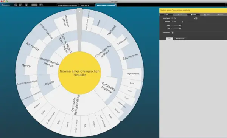Screen dimensions: 227x138
Task: Switch to the New Goal 1 tab
Action: pyautogui.click(x=87, y=5)
